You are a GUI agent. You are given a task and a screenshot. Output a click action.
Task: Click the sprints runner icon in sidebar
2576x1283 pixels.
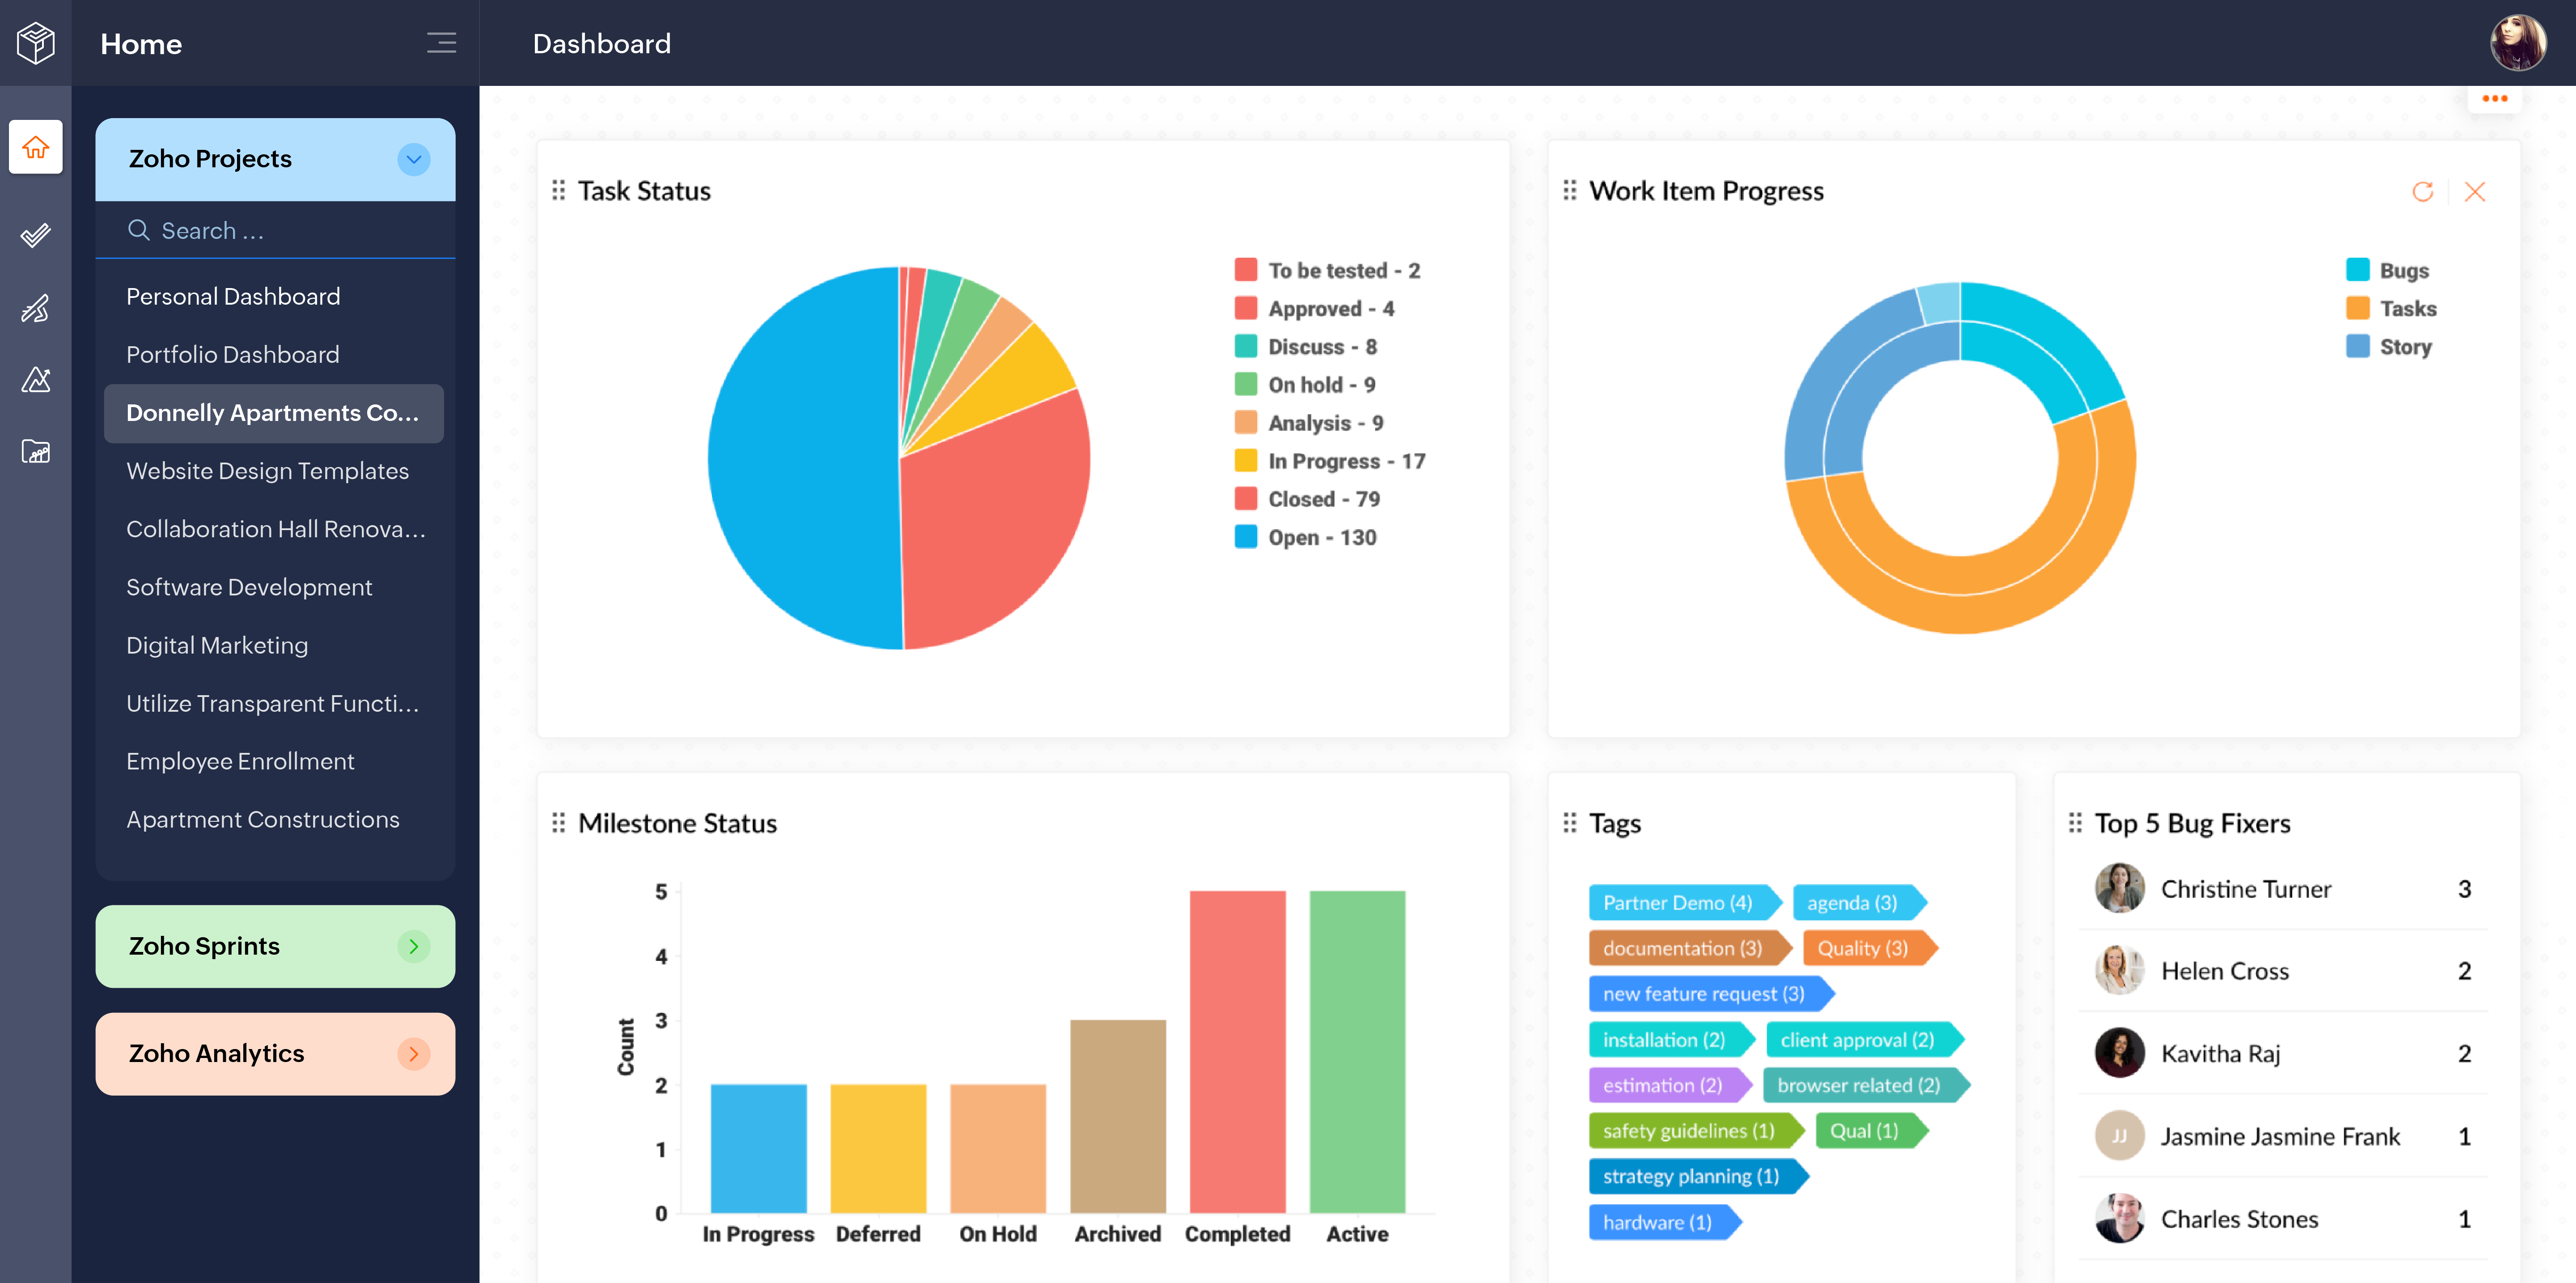click(x=36, y=308)
